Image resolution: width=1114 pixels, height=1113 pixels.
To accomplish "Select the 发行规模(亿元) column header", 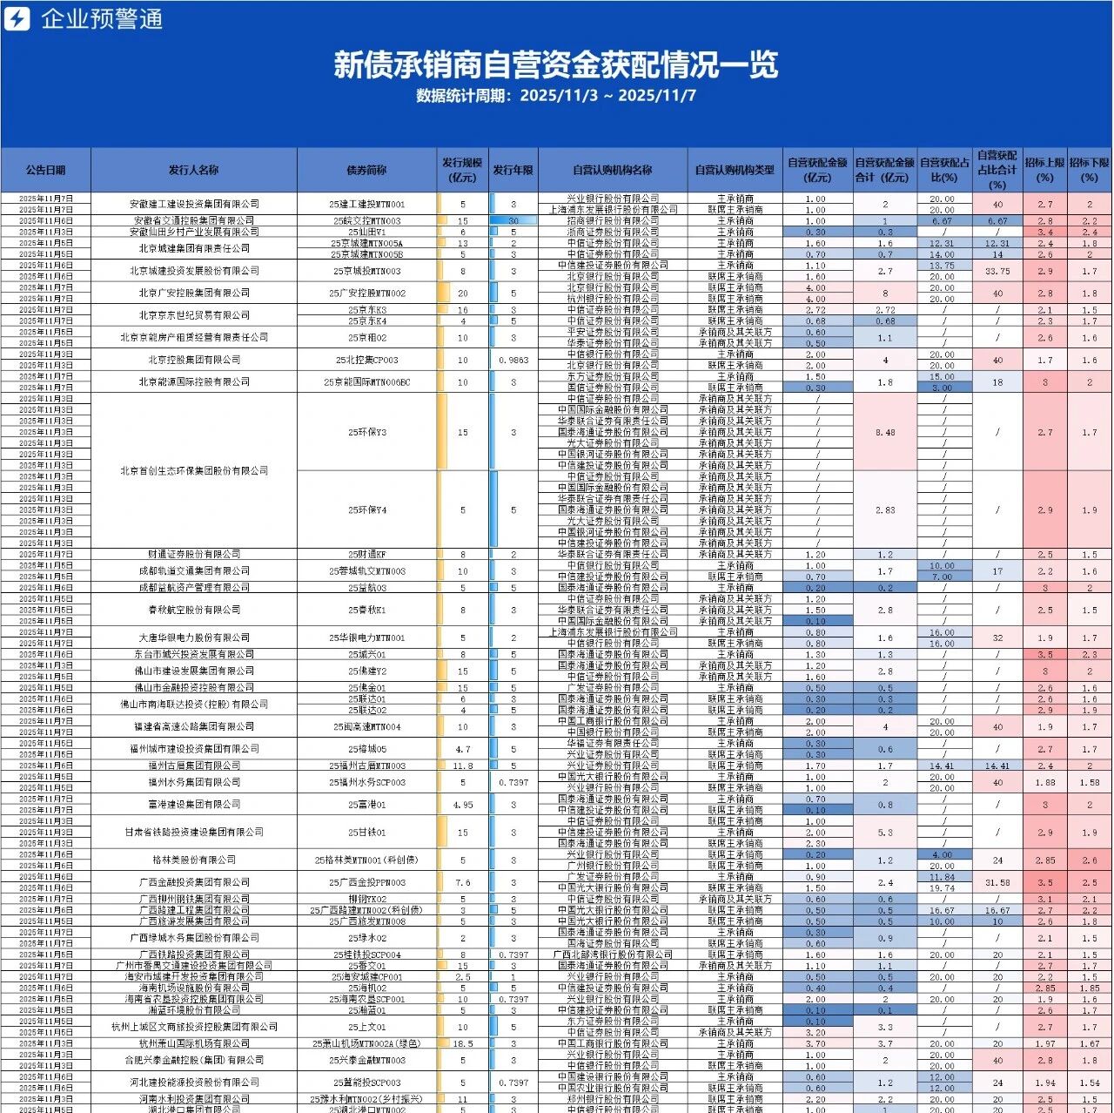I will [x=463, y=170].
